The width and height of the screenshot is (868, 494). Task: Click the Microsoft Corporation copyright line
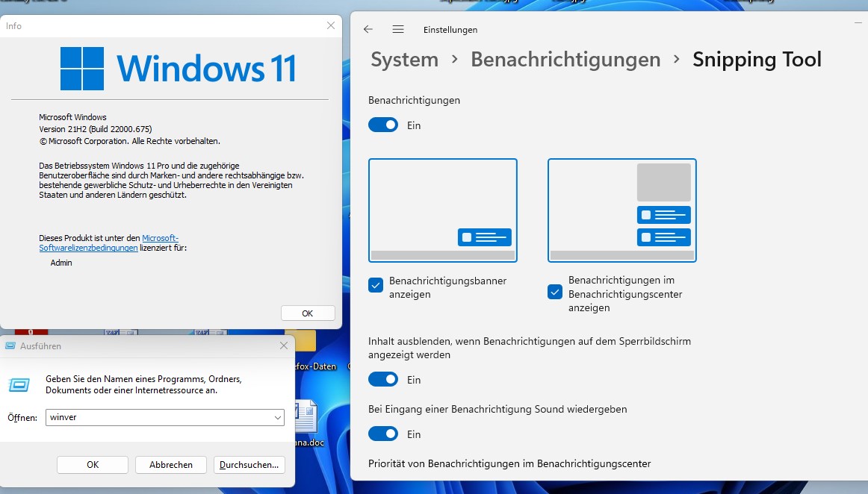[129, 141]
